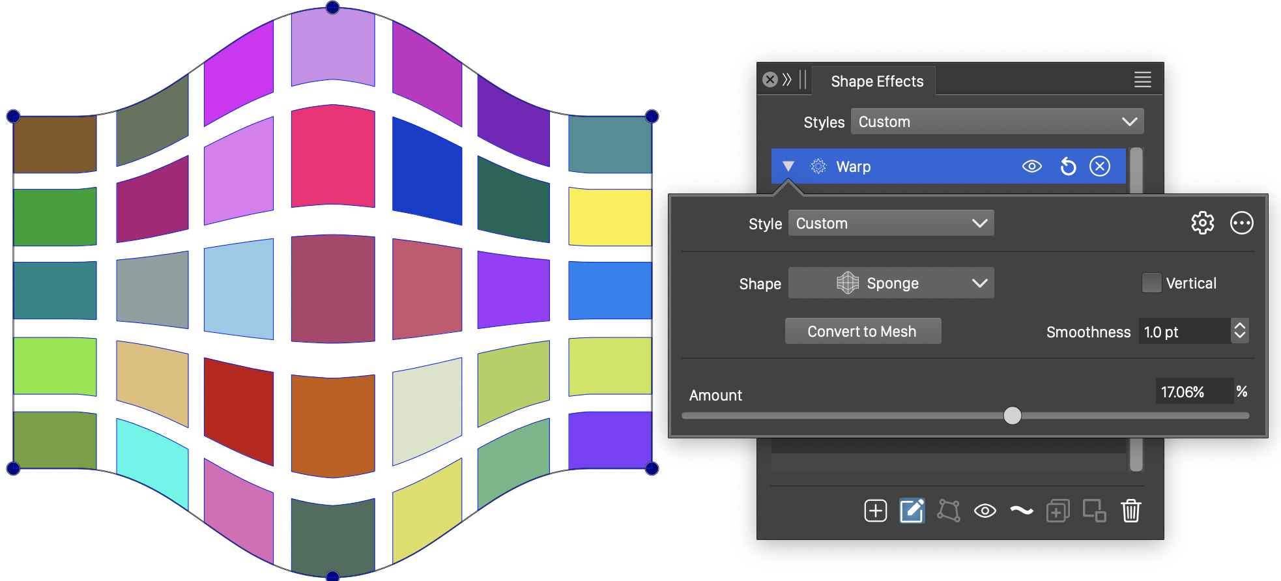Click the Smoothness value field
Screen dimensions: 1281x581
1183,332
